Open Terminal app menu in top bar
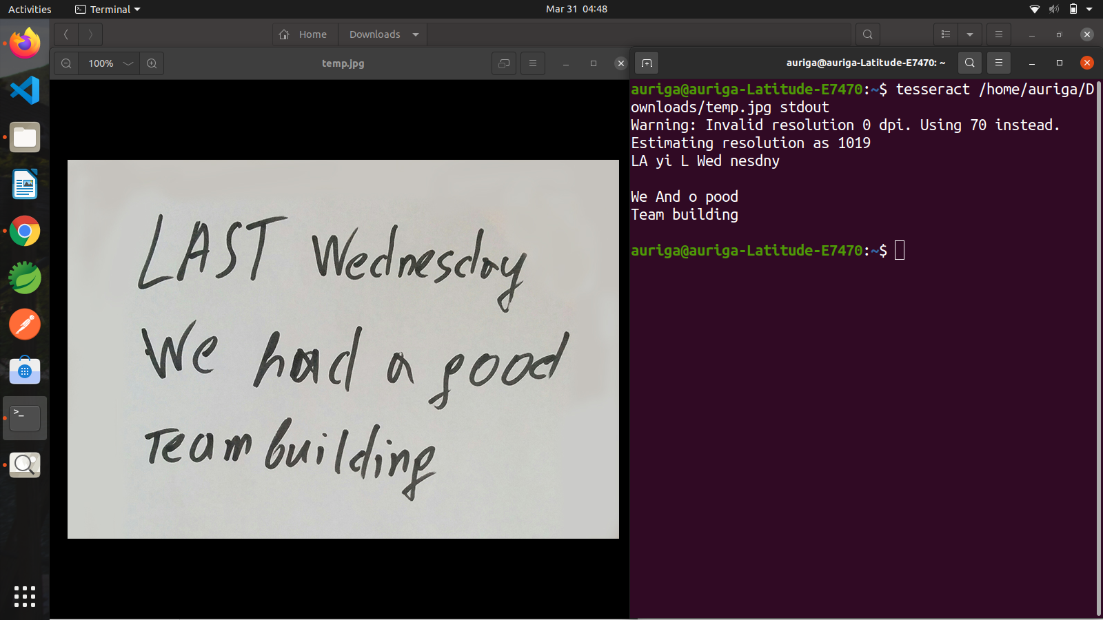Viewport: 1103px width, 620px height. (108, 9)
